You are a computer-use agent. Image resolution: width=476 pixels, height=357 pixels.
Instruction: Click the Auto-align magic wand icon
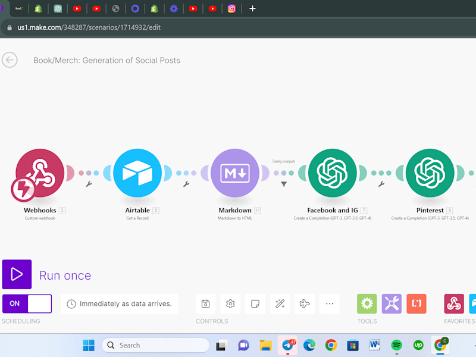[280, 303]
